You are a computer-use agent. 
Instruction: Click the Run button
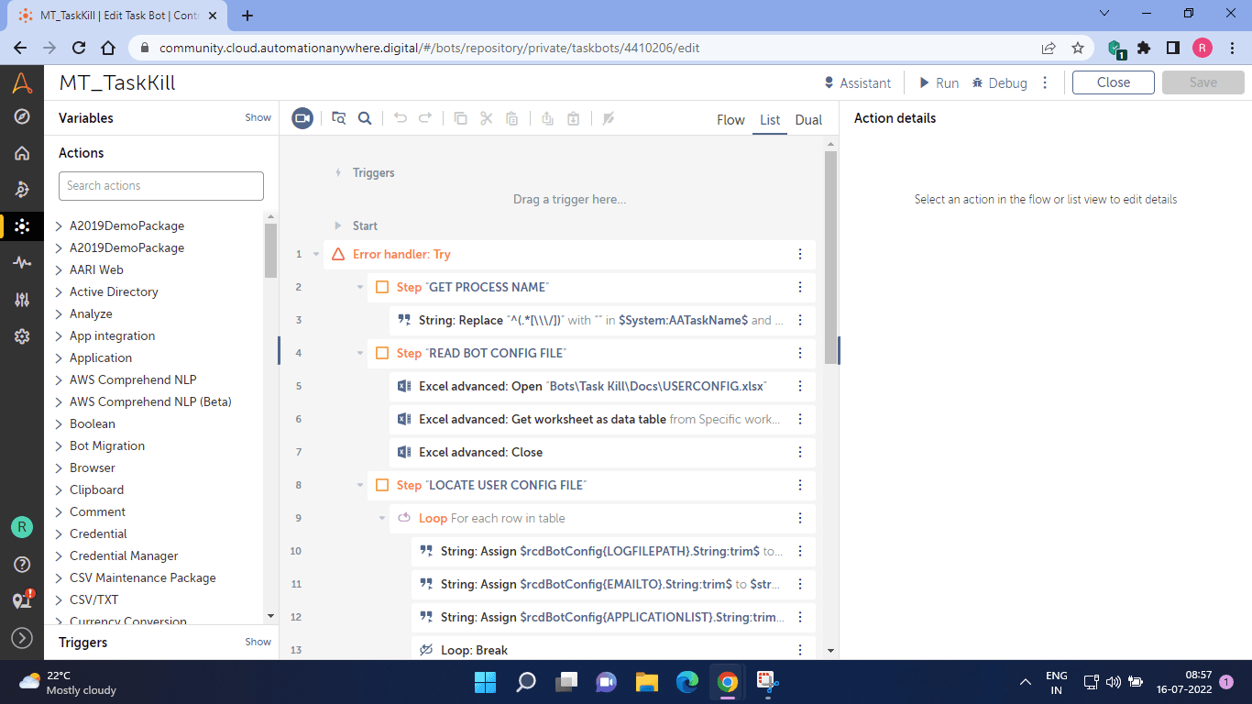[x=939, y=82]
